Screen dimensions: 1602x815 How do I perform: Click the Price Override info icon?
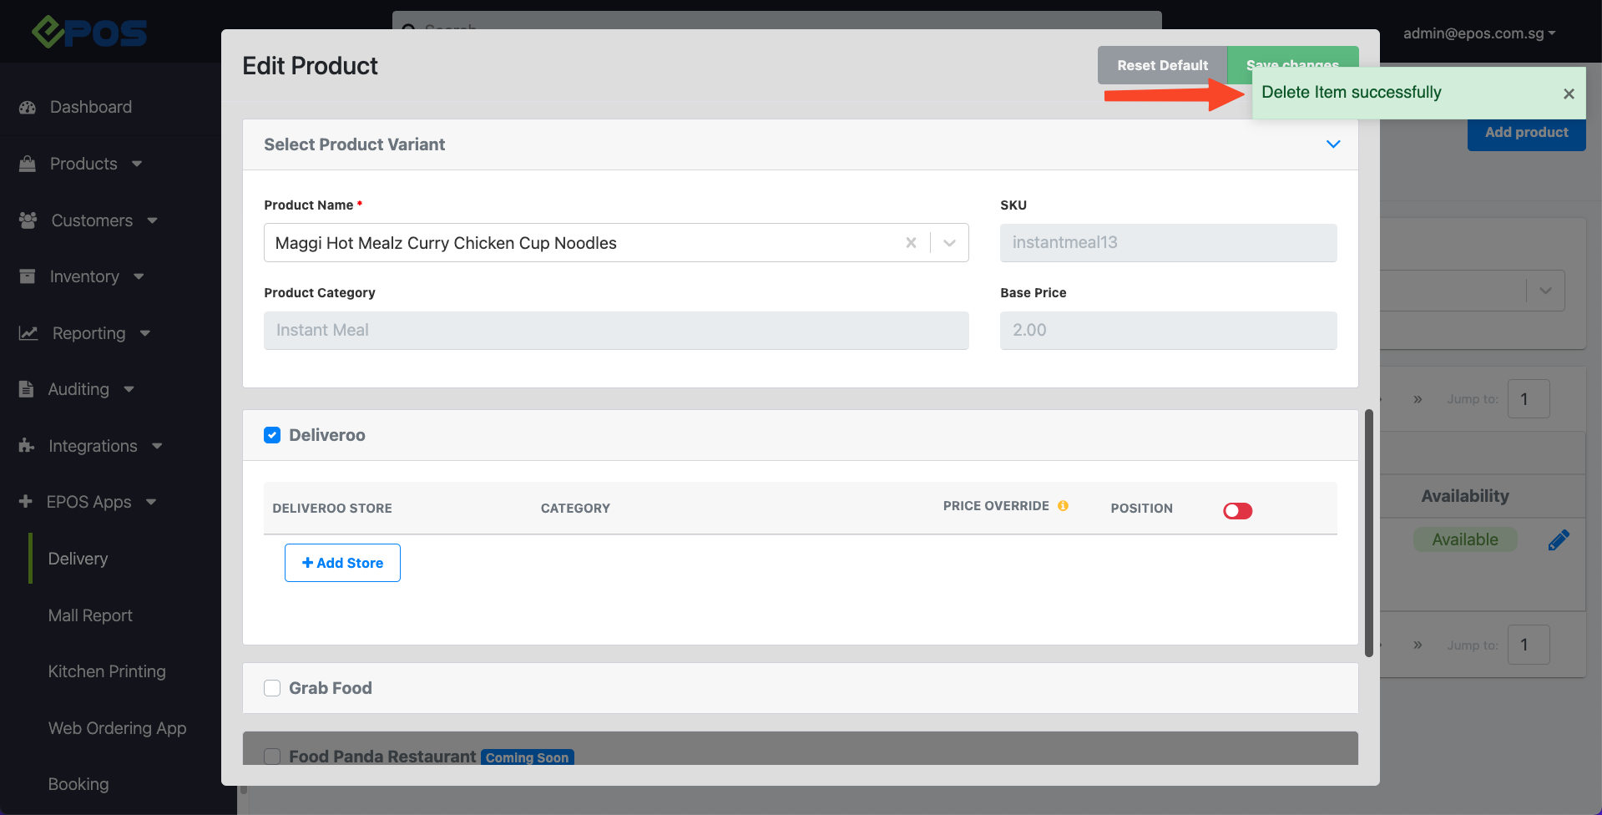coord(1063,506)
